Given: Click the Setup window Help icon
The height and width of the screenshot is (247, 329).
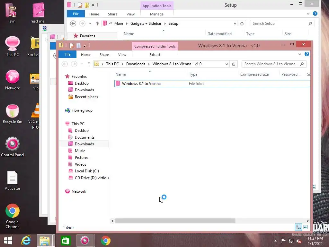Looking at the screenshot, I should point(315,14).
